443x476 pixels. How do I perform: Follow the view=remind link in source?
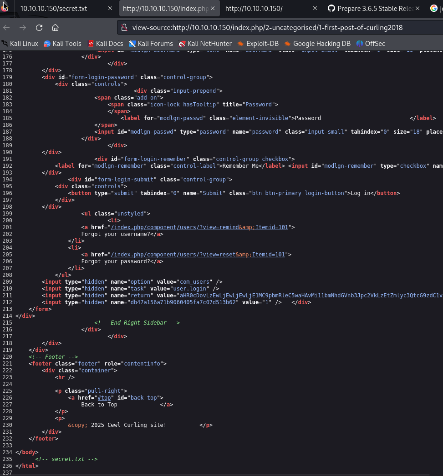click(199, 227)
